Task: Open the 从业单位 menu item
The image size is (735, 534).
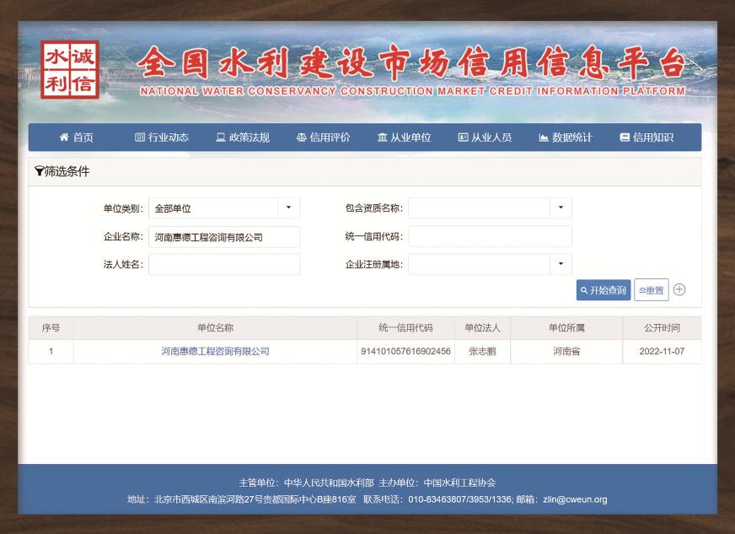Action: [405, 137]
